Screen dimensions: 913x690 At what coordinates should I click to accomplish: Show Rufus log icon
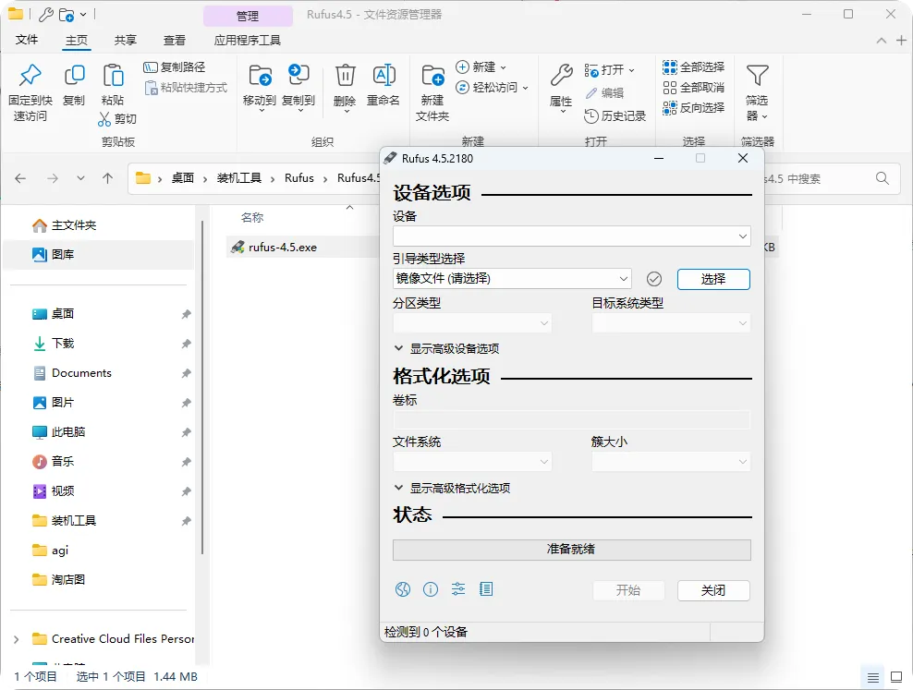pos(486,589)
